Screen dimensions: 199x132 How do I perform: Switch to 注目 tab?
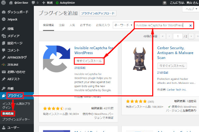pyautogui.click(x=62, y=25)
